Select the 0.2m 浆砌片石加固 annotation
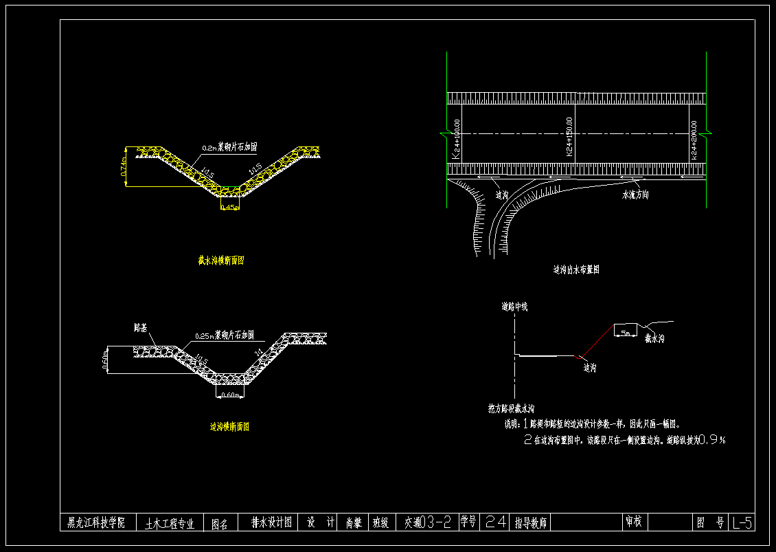This screenshot has height=552, width=776. 229,147
